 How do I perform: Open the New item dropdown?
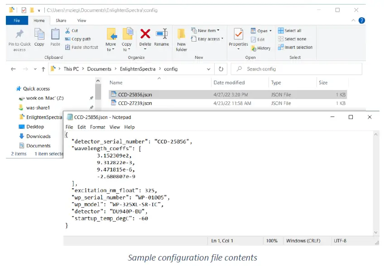pyautogui.click(x=208, y=31)
